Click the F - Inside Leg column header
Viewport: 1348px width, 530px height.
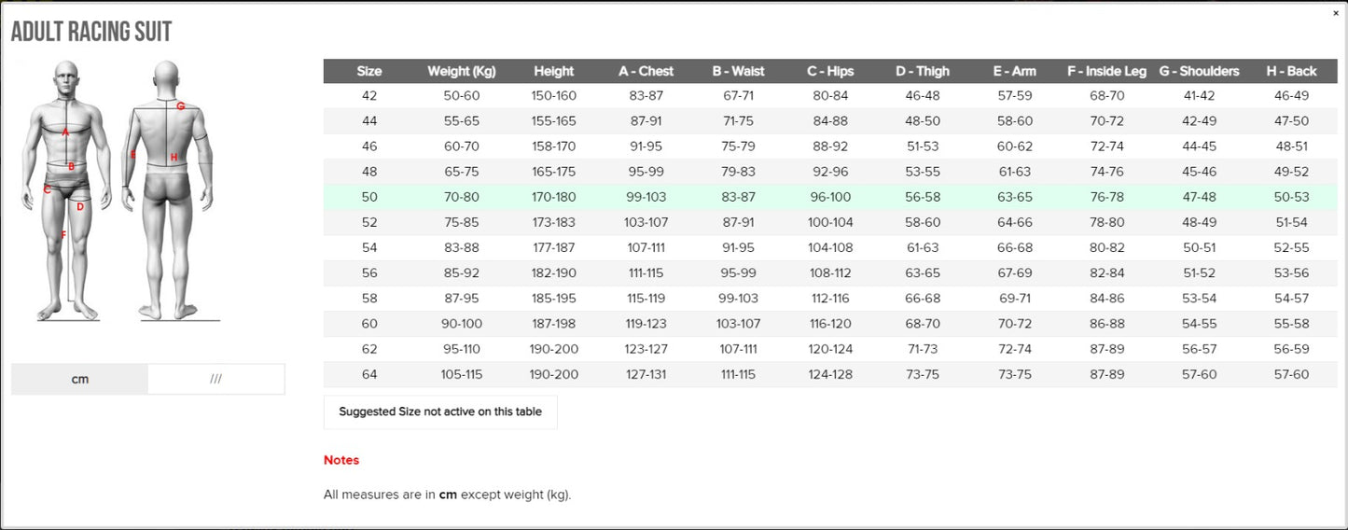pyautogui.click(x=1106, y=71)
